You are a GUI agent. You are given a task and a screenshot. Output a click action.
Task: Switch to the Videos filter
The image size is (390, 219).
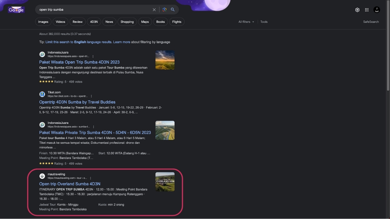click(60, 22)
